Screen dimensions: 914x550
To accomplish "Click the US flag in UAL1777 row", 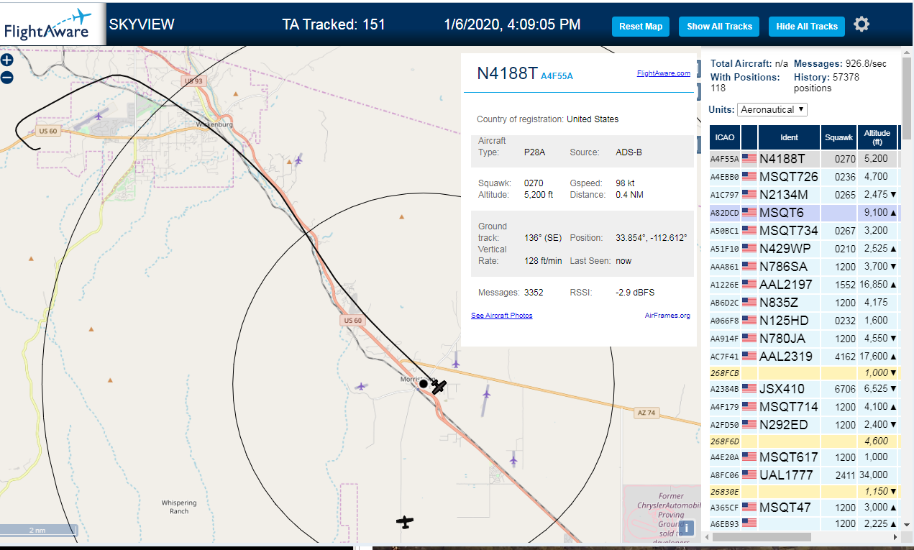I will pos(749,475).
